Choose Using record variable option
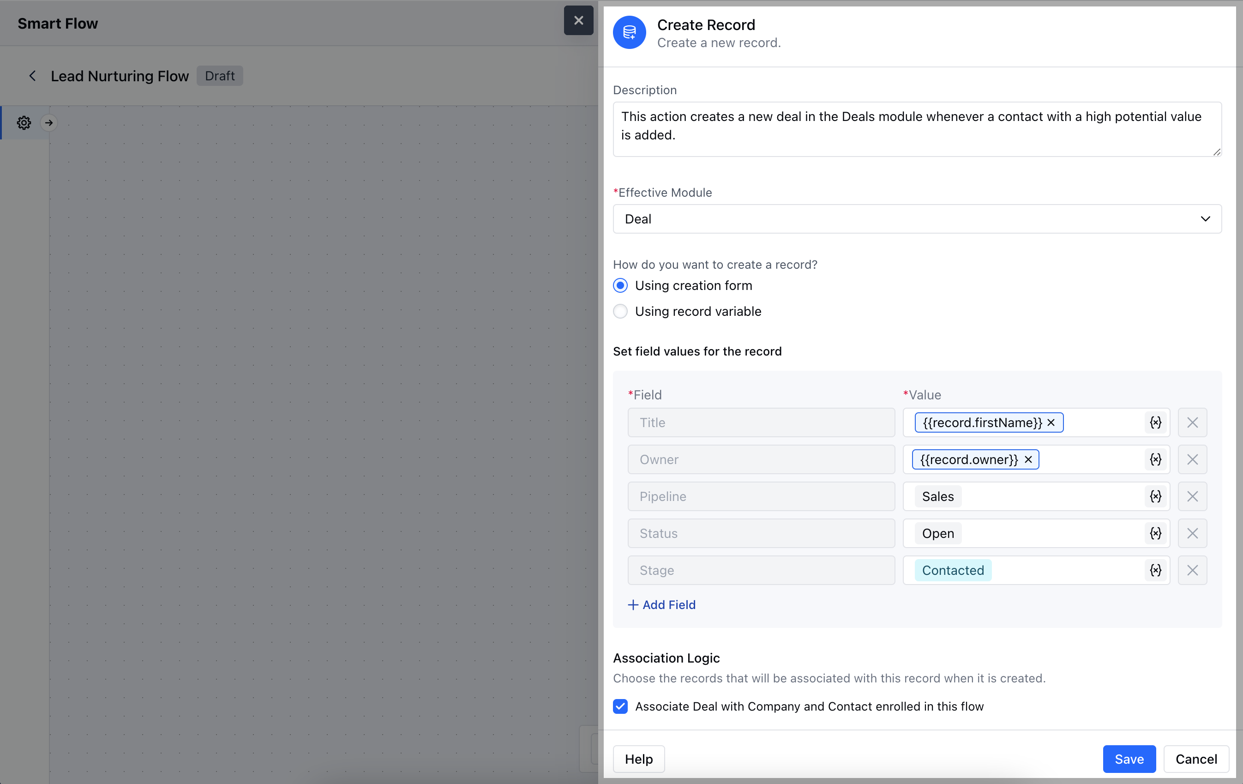Screen dimensions: 1243x784 click(x=620, y=312)
